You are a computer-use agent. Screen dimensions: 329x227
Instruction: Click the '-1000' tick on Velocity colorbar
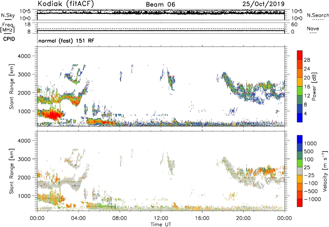coord(313,199)
